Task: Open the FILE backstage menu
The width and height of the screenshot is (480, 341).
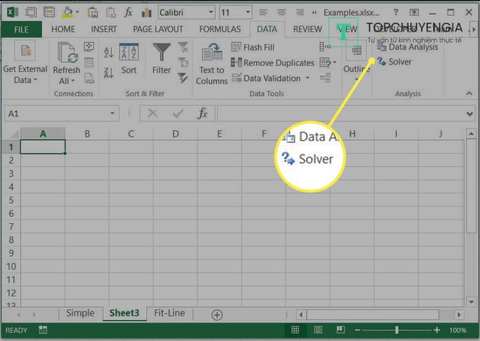Action: (21, 29)
